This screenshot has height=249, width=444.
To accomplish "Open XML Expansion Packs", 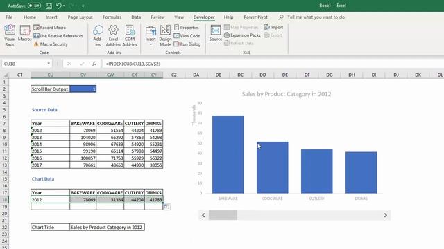I will [x=242, y=35].
